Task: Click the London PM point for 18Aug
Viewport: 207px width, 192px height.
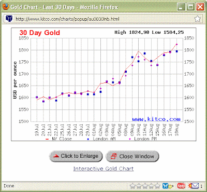Action: (x=176, y=45)
